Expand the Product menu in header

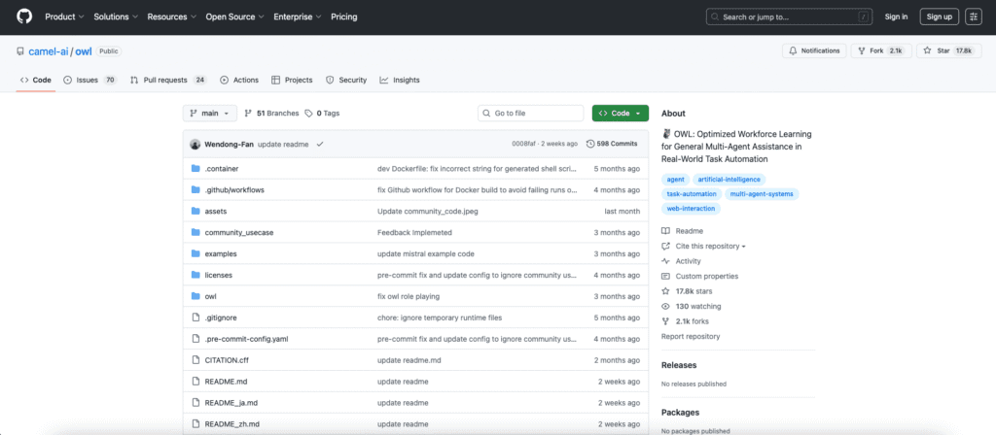pos(64,17)
